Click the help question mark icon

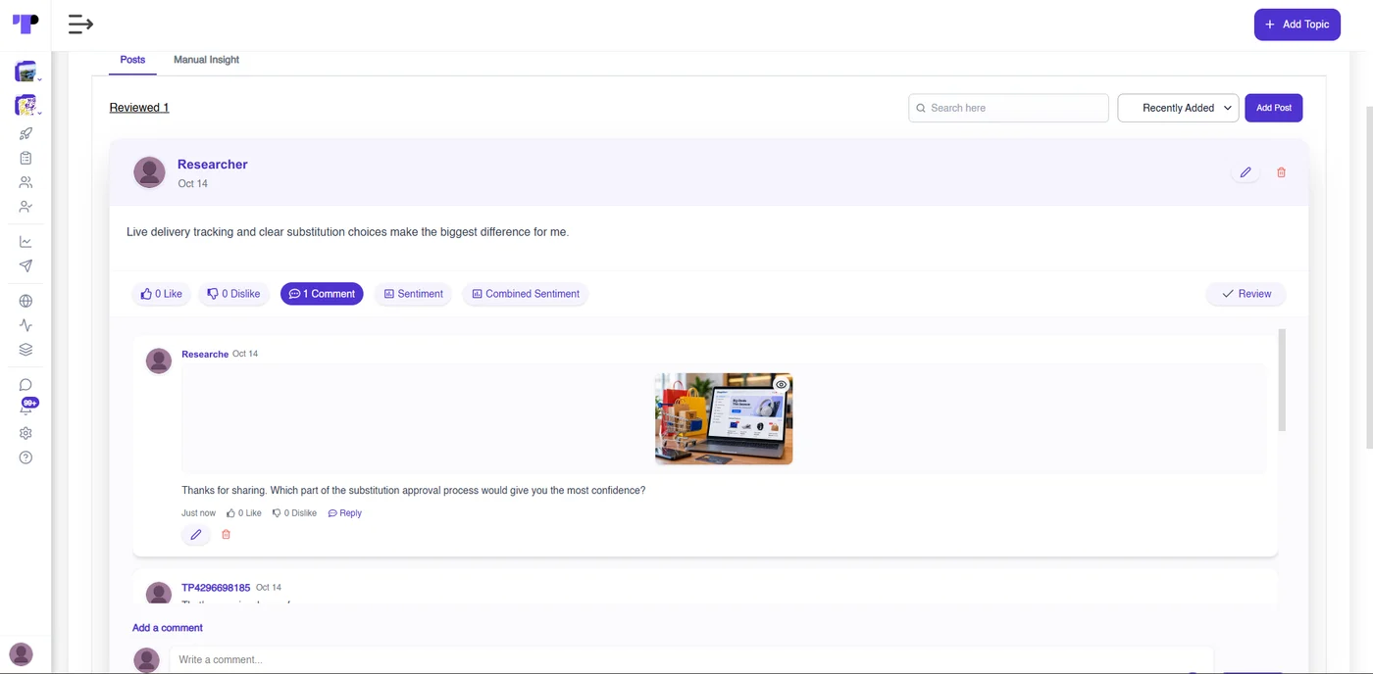(25, 457)
